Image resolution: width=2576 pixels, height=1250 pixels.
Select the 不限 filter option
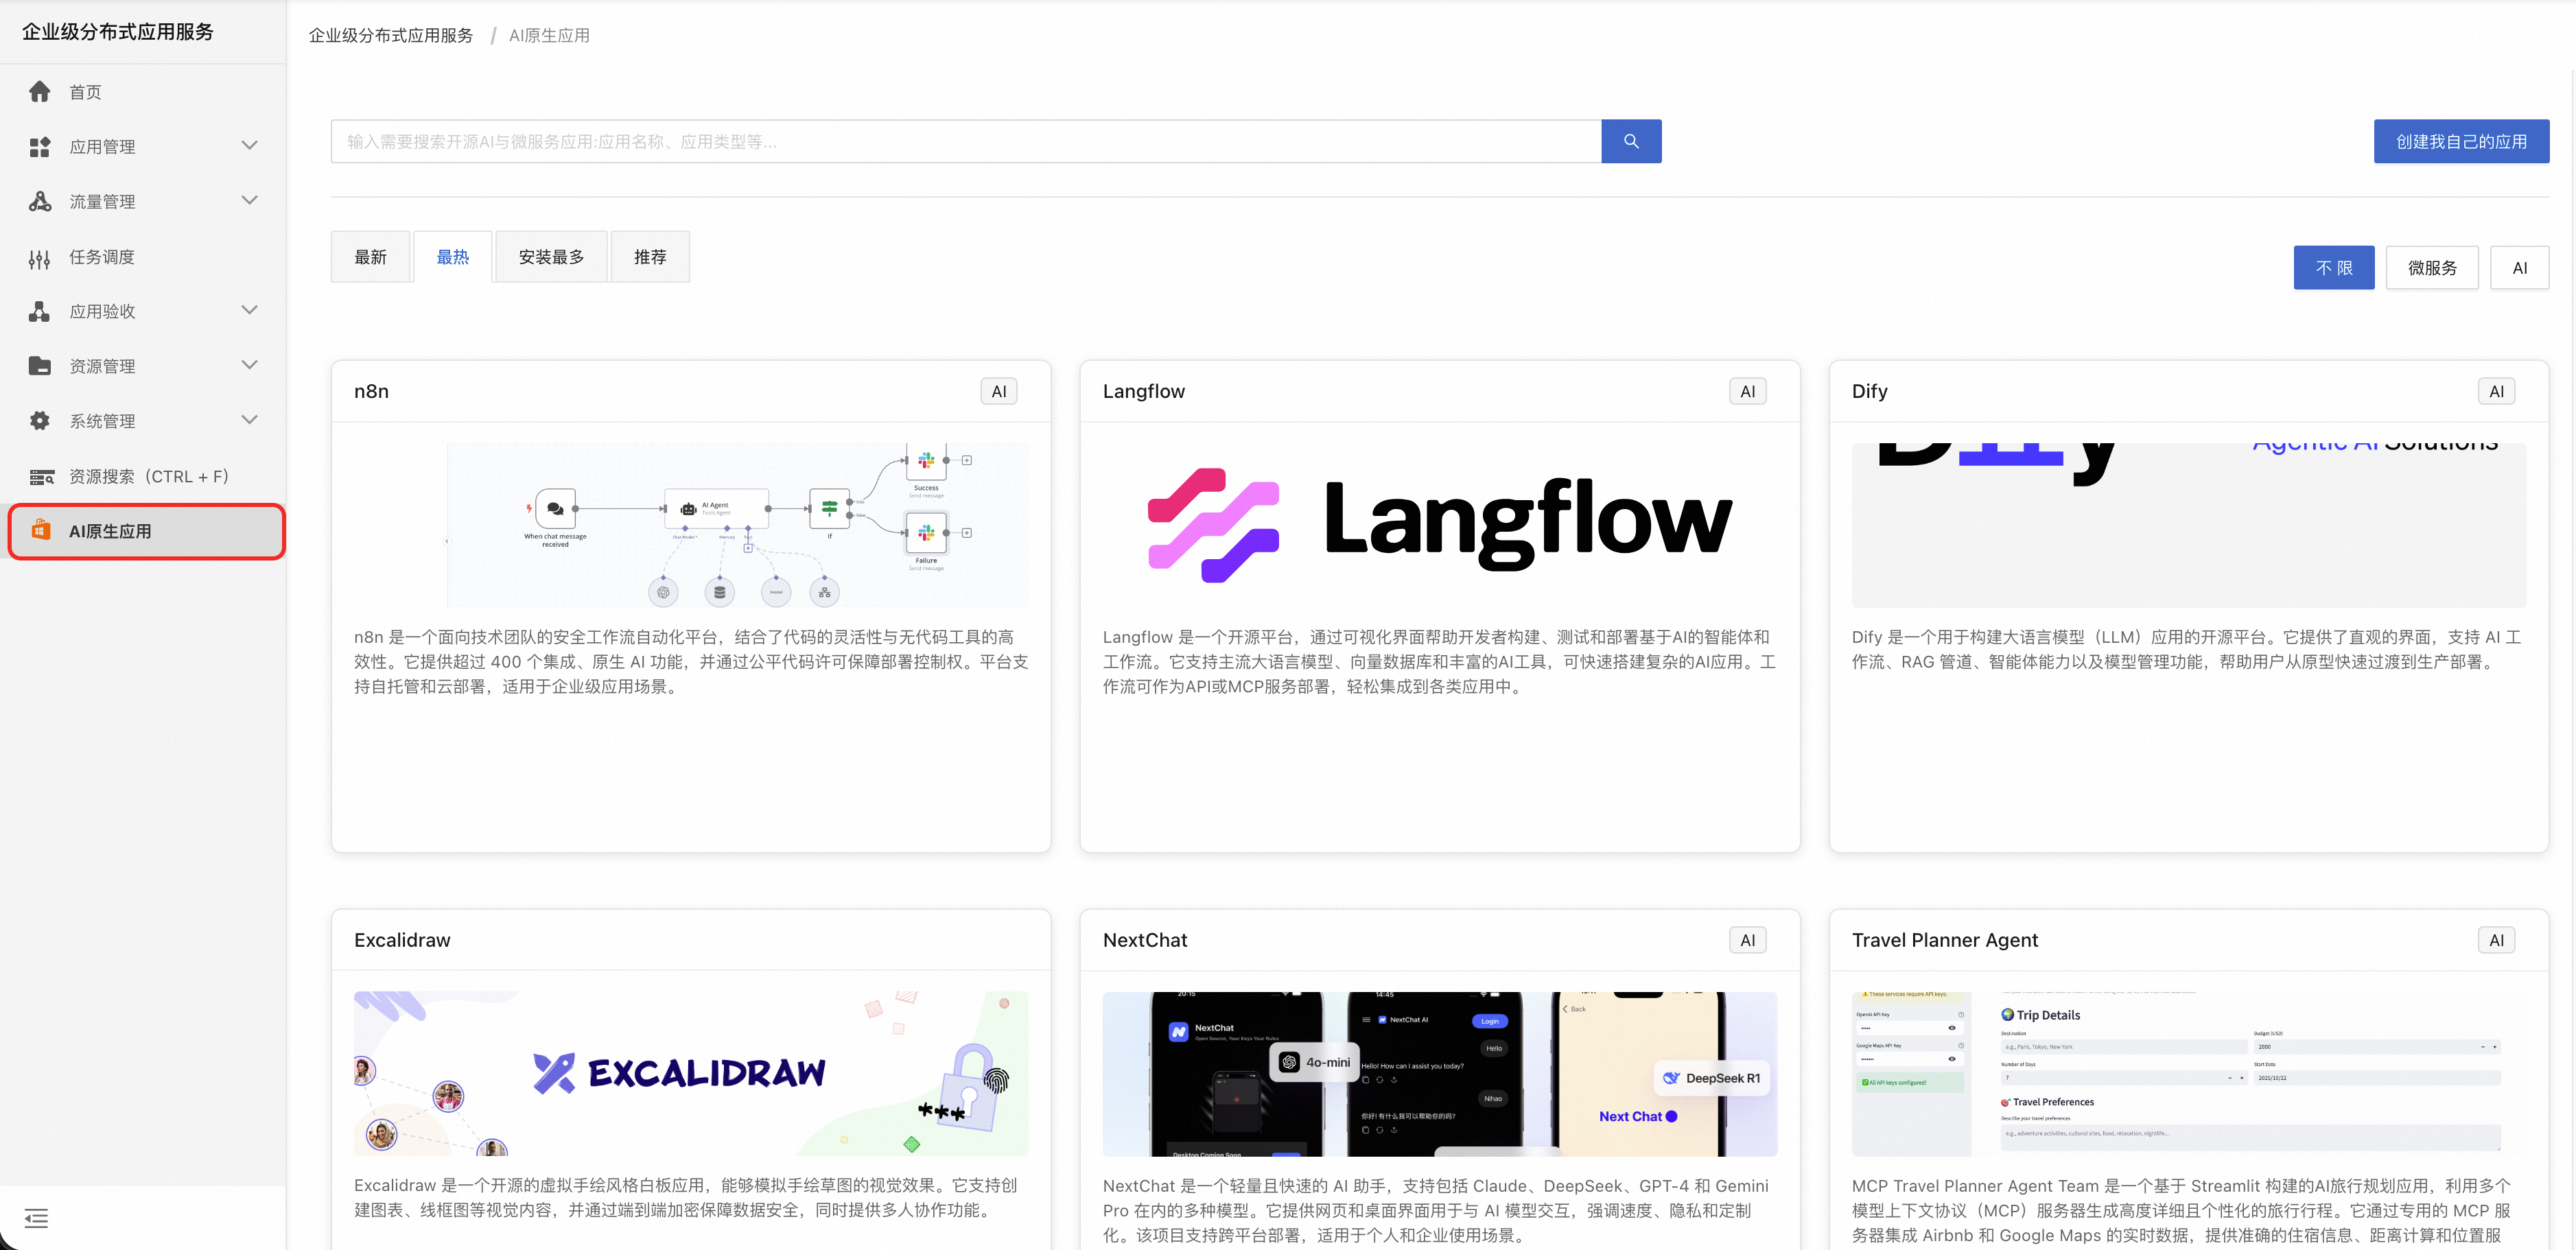point(2333,268)
